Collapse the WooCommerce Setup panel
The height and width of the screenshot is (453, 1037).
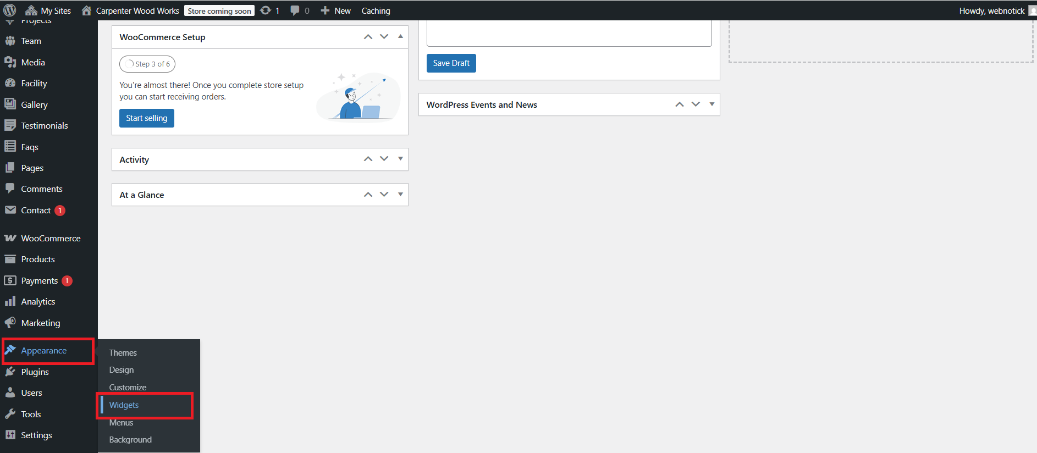pyautogui.click(x=400, y=37)
